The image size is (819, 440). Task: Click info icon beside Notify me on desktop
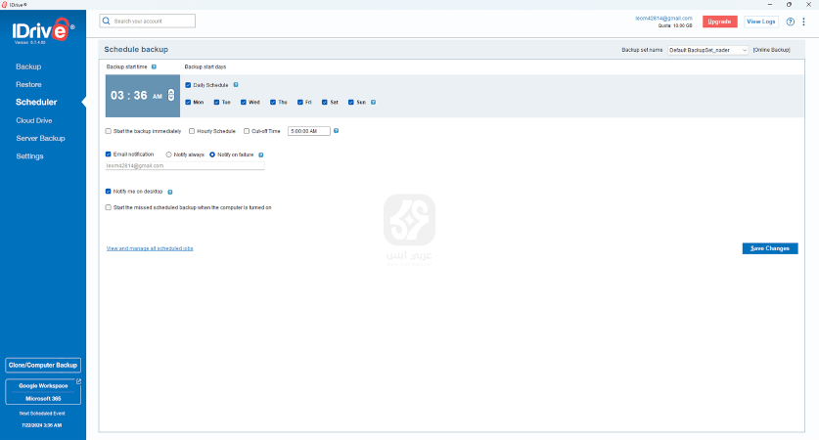pos(170,192)
